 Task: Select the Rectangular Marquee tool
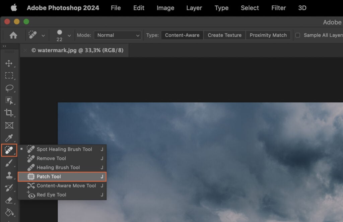click(9, 75)
